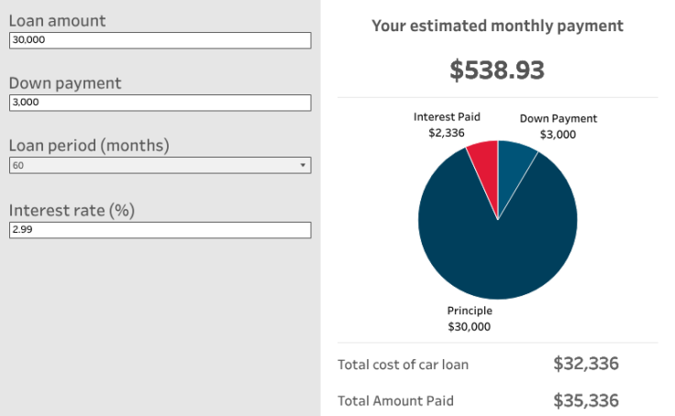Click the Down payment input field
This screenshot has width=675, height=416.
click(x=160, y=103)
